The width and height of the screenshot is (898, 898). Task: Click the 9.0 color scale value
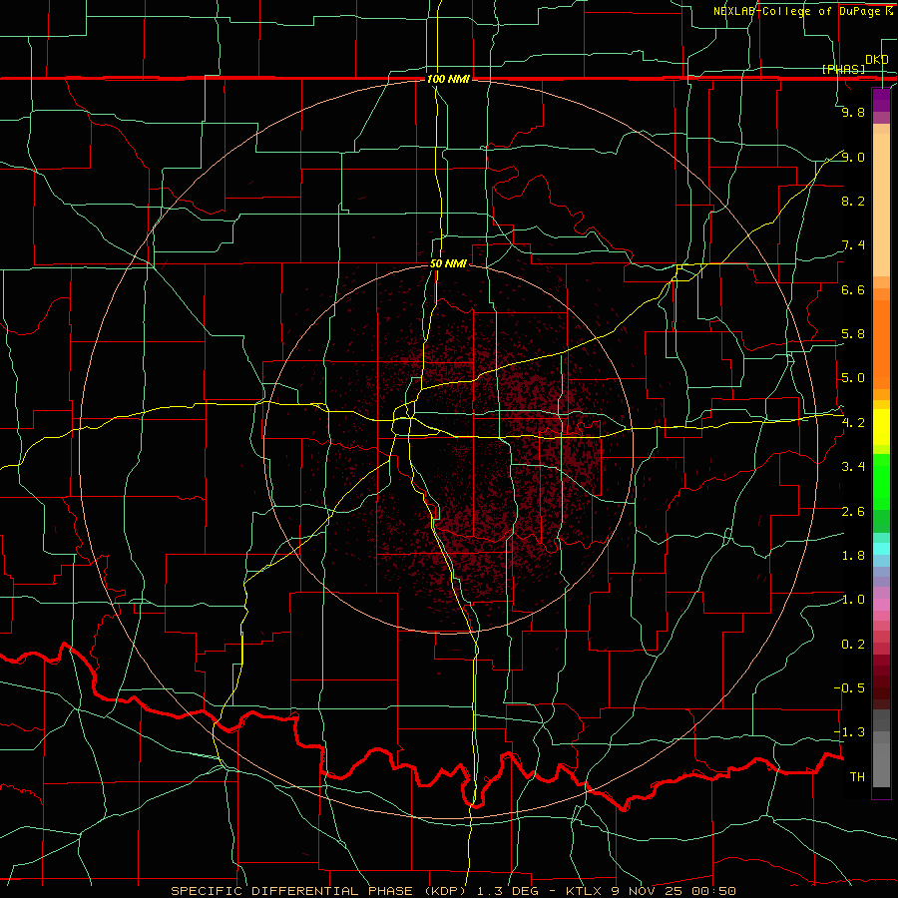point(853,157)
